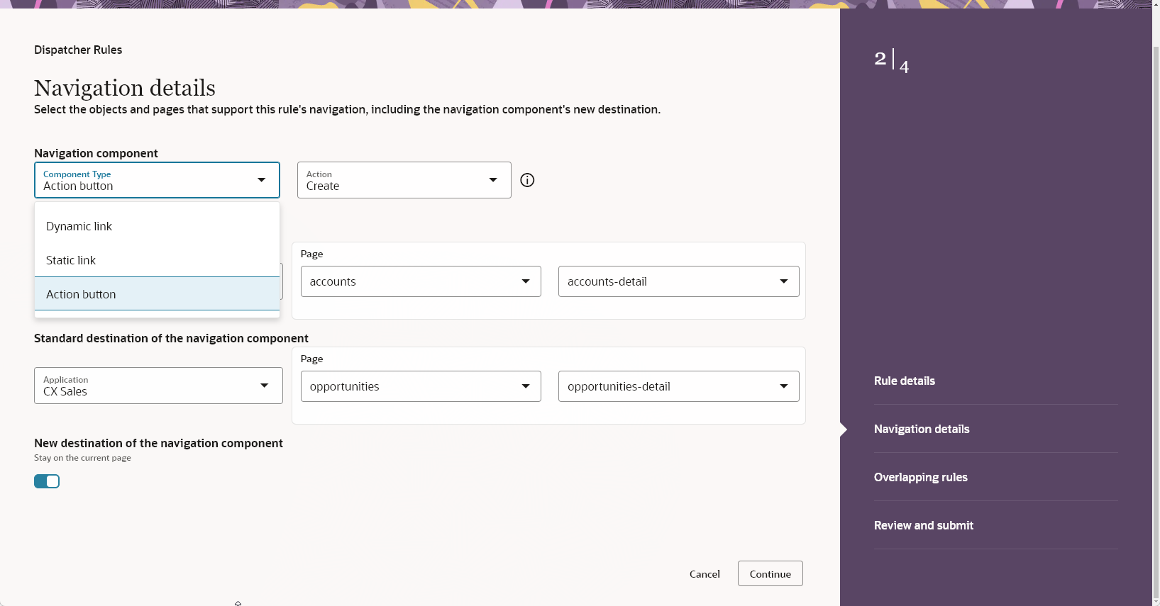This screenshot has height=606, width=1160.
Task: Expand the Action Create dropdown
Action: pyautogui.click(x=404, y=180)
